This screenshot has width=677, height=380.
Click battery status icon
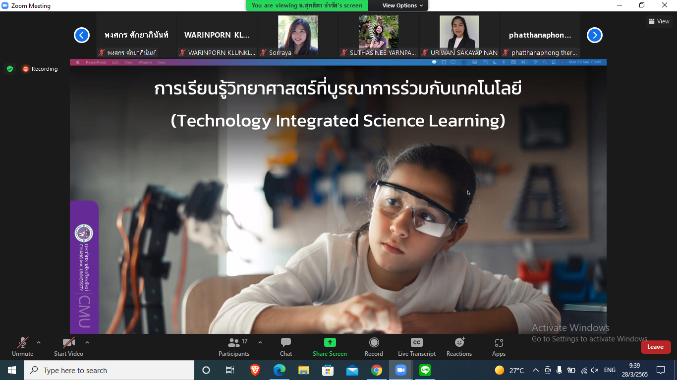(571, 370)
